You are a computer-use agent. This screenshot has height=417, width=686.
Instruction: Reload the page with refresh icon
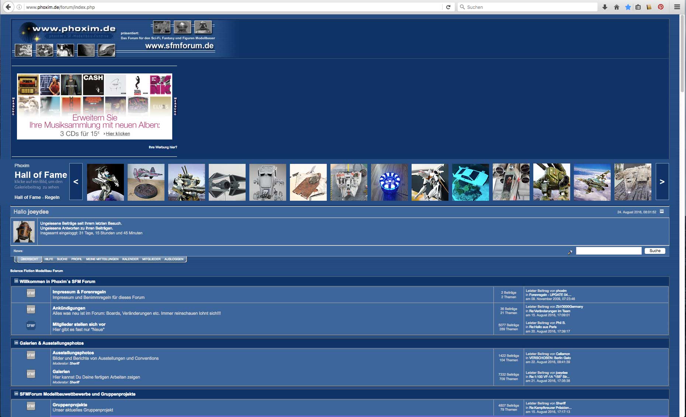click(x=448, y=7)
